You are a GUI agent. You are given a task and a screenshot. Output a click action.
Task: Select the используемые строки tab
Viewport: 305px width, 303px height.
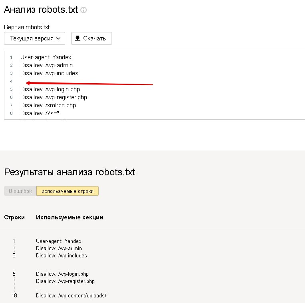[68, 191]
